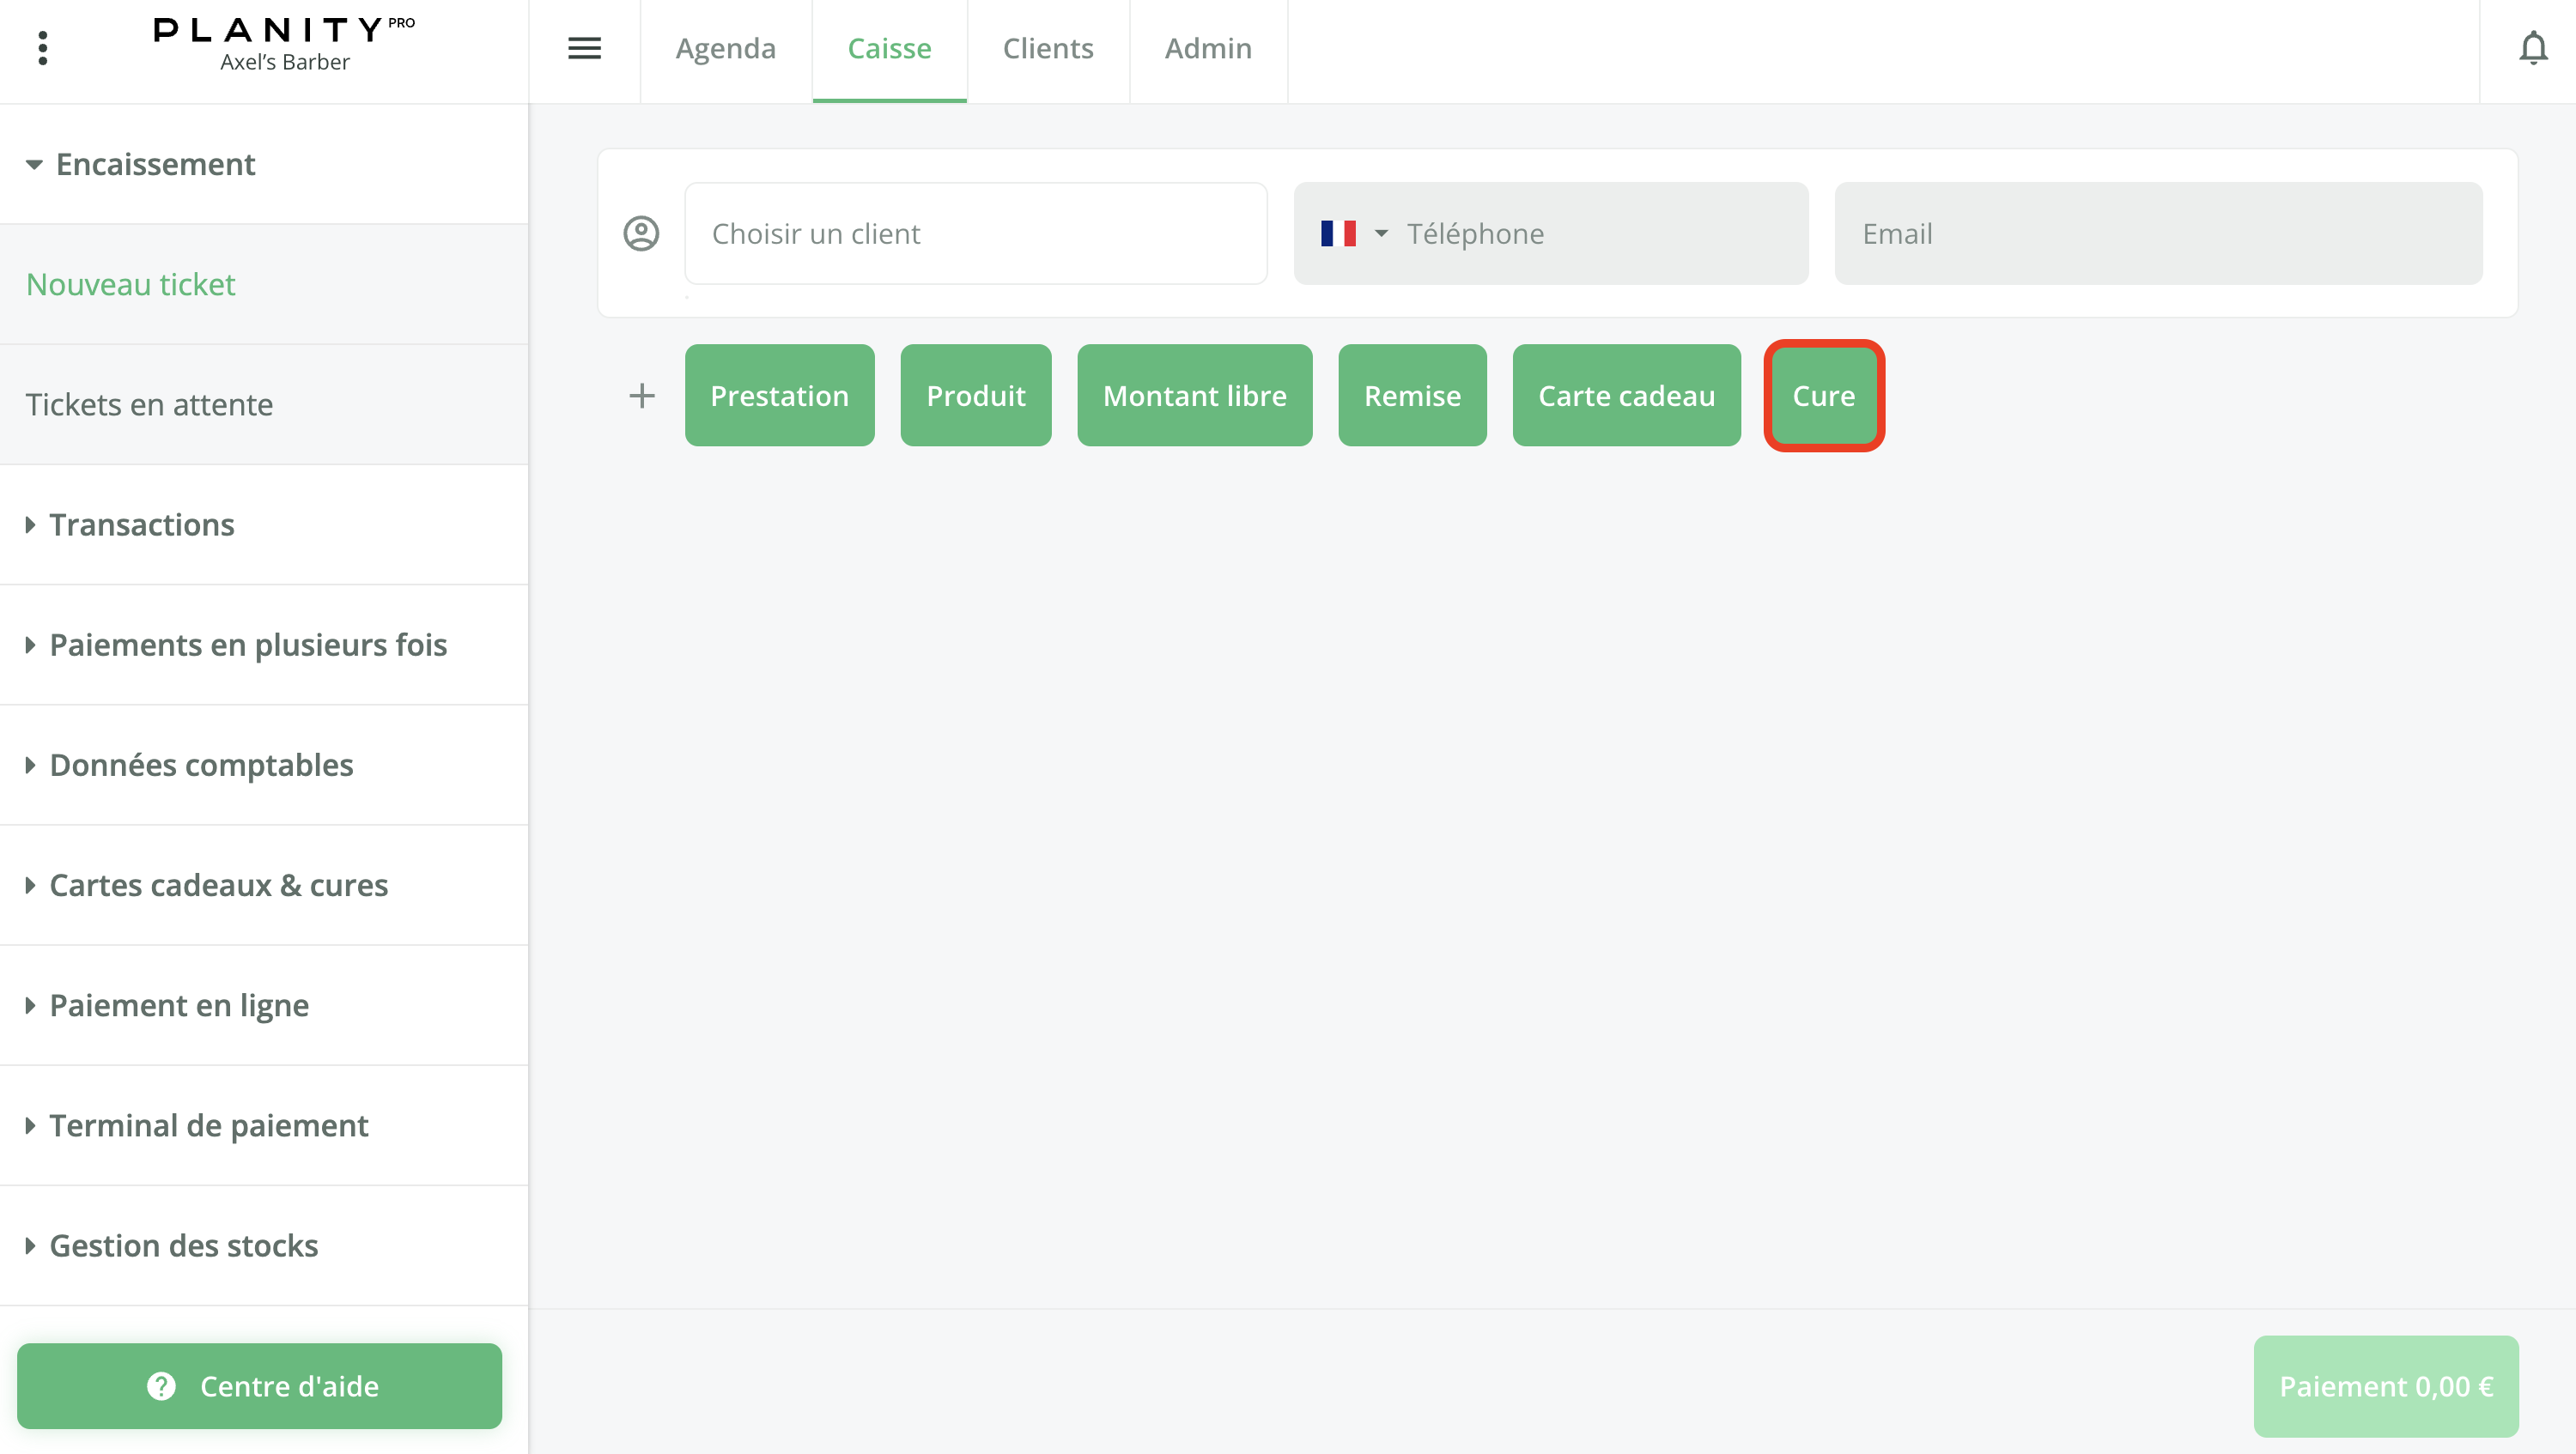Open the three-dot options menu
The width and height of the screenshot is (2576, 1454).
click(43, 47)
